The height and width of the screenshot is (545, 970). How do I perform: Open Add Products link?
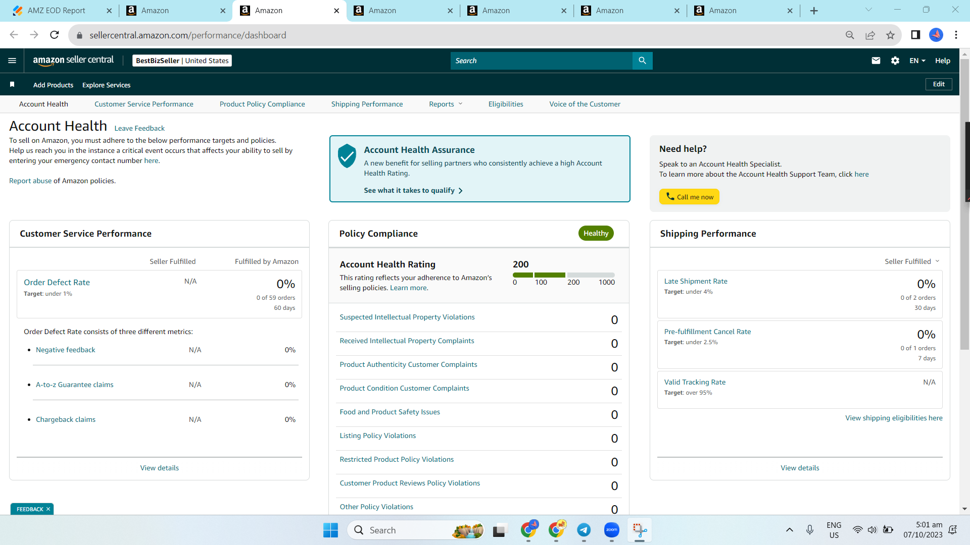[x=53, y=85]
